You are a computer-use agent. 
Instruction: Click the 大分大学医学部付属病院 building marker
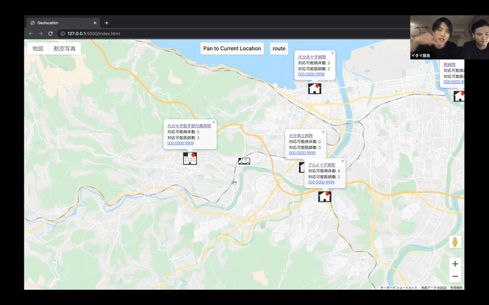tap(190, 158)
